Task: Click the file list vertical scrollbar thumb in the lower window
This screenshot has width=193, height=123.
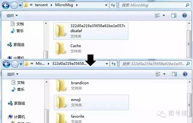Action: tap(190, 105)
